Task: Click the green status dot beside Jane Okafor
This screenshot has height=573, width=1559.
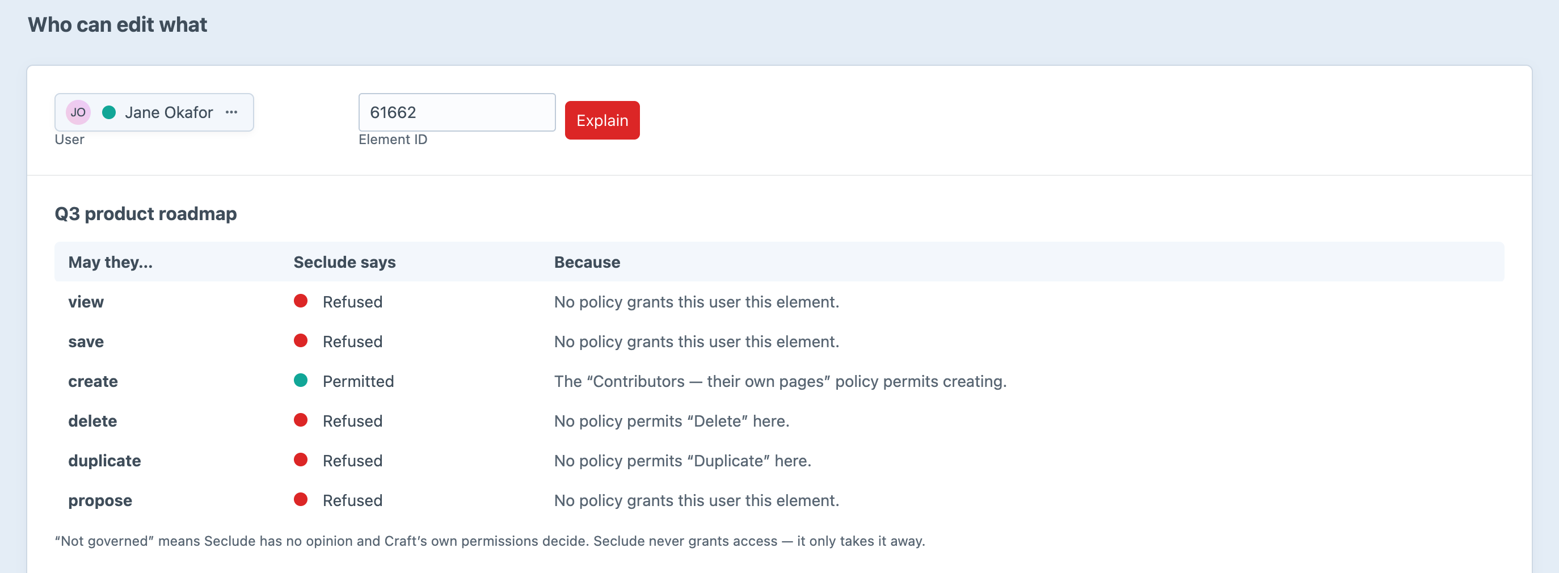Action: (x=109, y=112)
